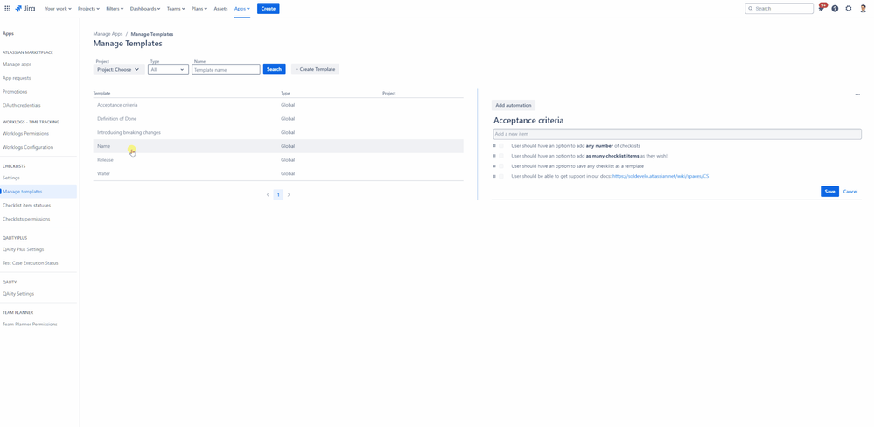This screenshot has width=874, height=427.
Task: Expand the Dashboards menu
Action: 145,9
